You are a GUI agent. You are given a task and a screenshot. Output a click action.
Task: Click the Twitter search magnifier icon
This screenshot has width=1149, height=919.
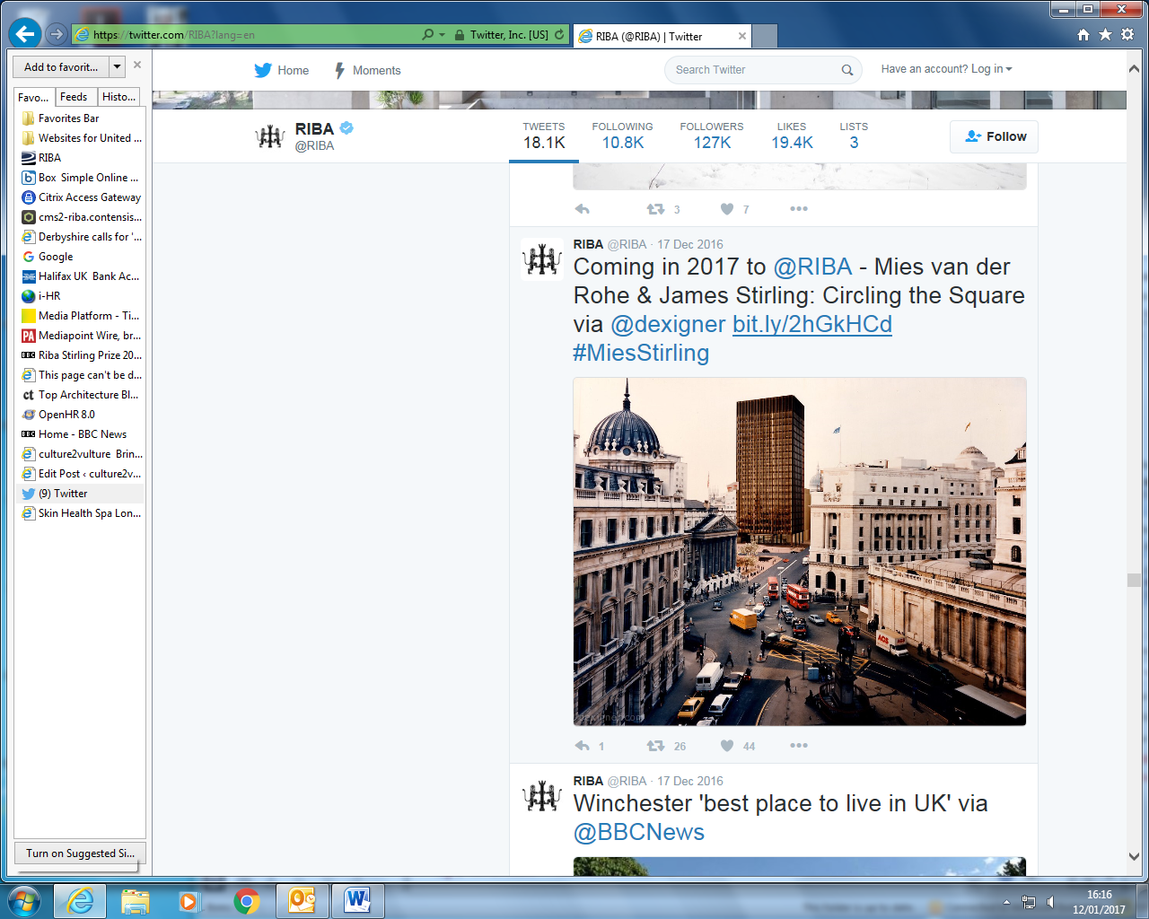coord(846,70)
